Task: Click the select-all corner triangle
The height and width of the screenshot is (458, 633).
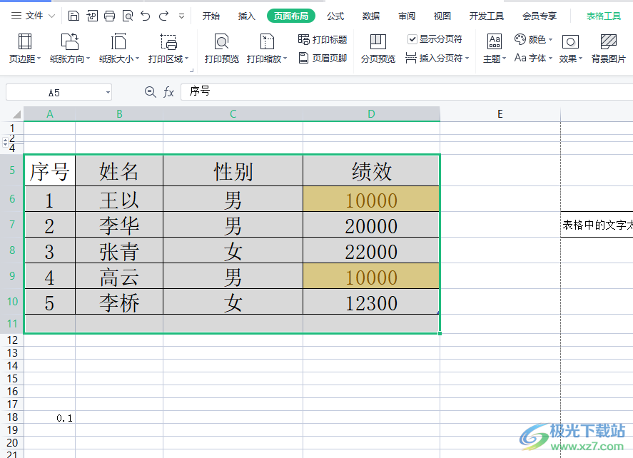Action: pos(16,114)
